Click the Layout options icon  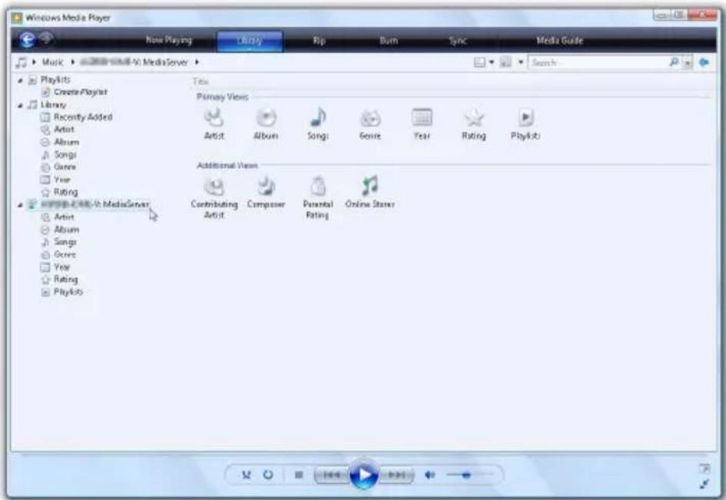(x=479, y=62)
